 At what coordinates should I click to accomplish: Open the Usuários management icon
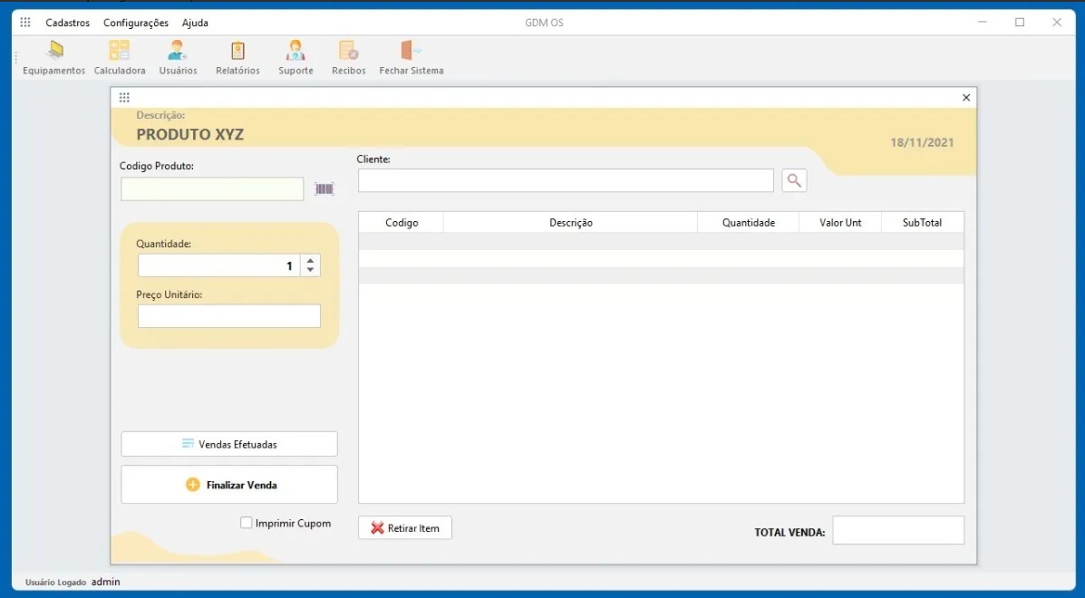point(178,56)
